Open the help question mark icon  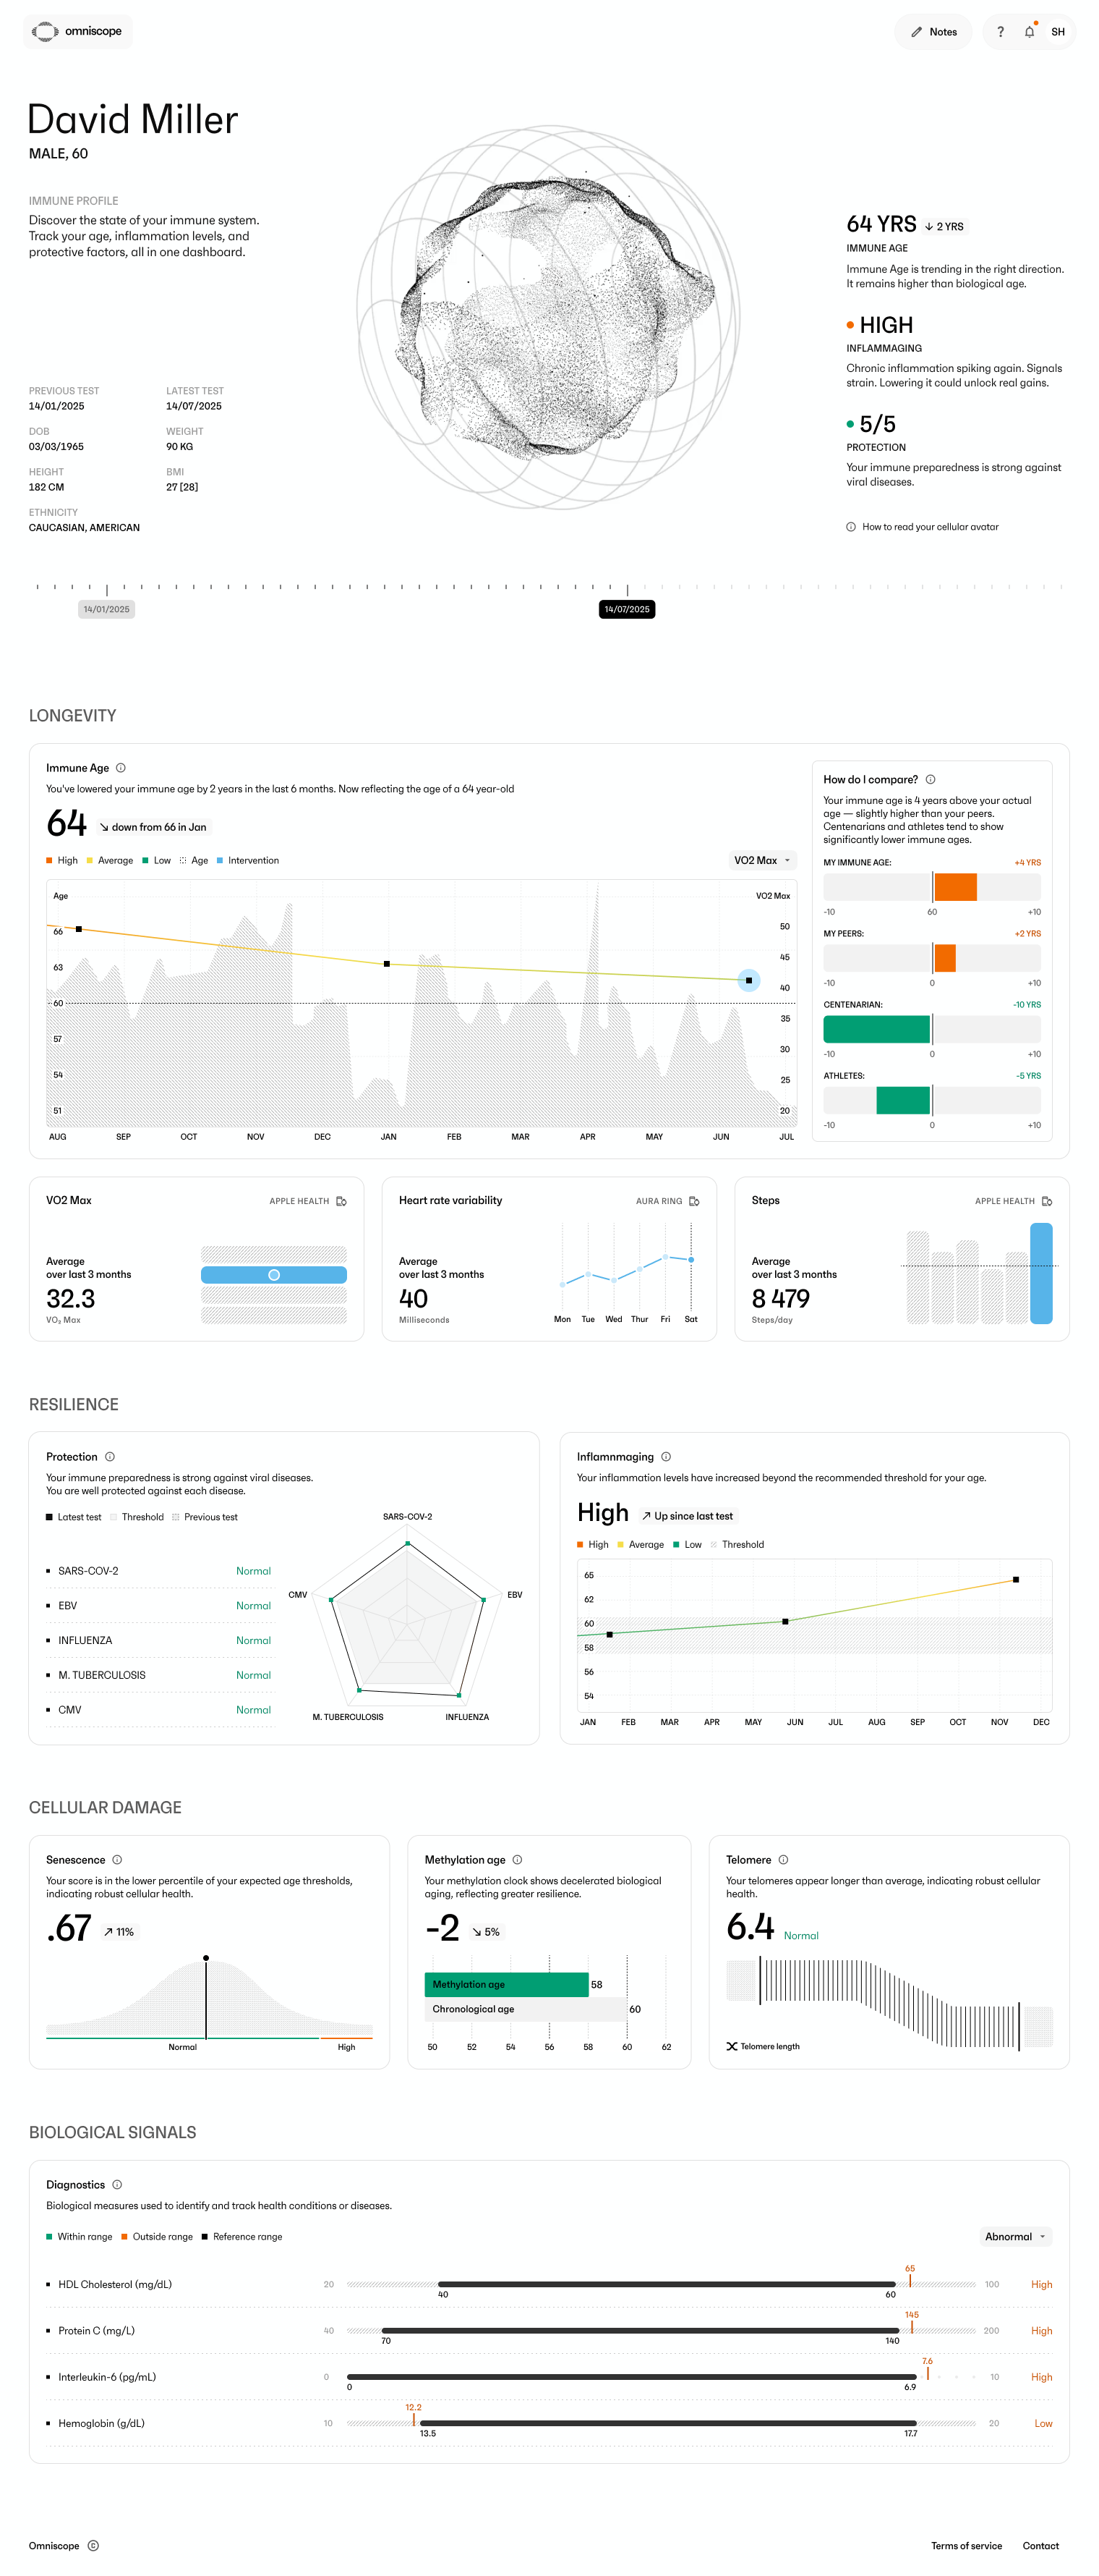coord(1000,32)
